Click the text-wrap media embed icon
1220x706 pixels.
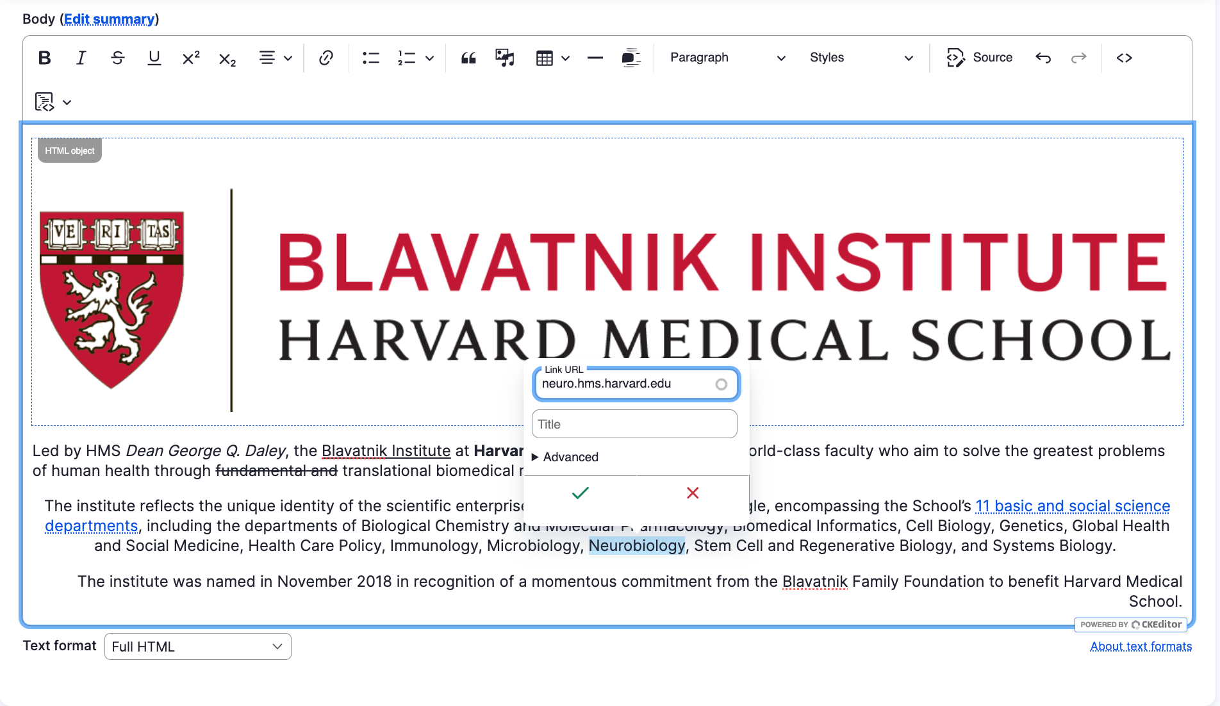(631, 58)
